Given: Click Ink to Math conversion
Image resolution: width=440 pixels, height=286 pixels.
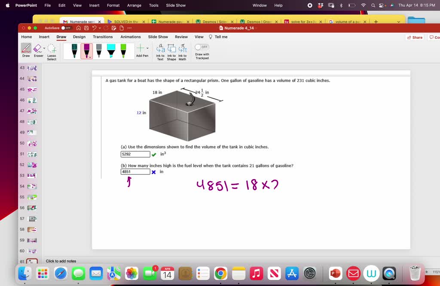Looking at the screenshot, I should [x=182, y=52].
